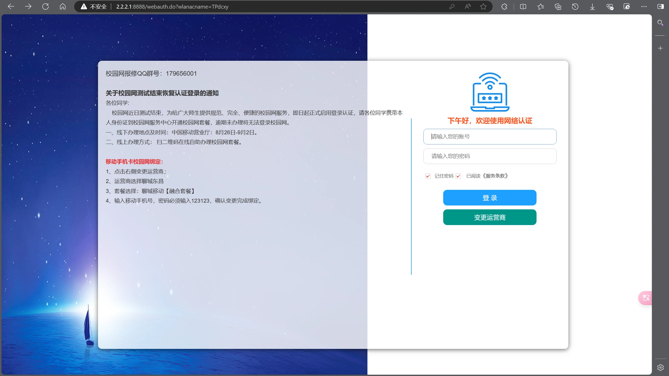669x376 pixels.
Task: Add this page to favorites with the star
Action: pos(483,7)
